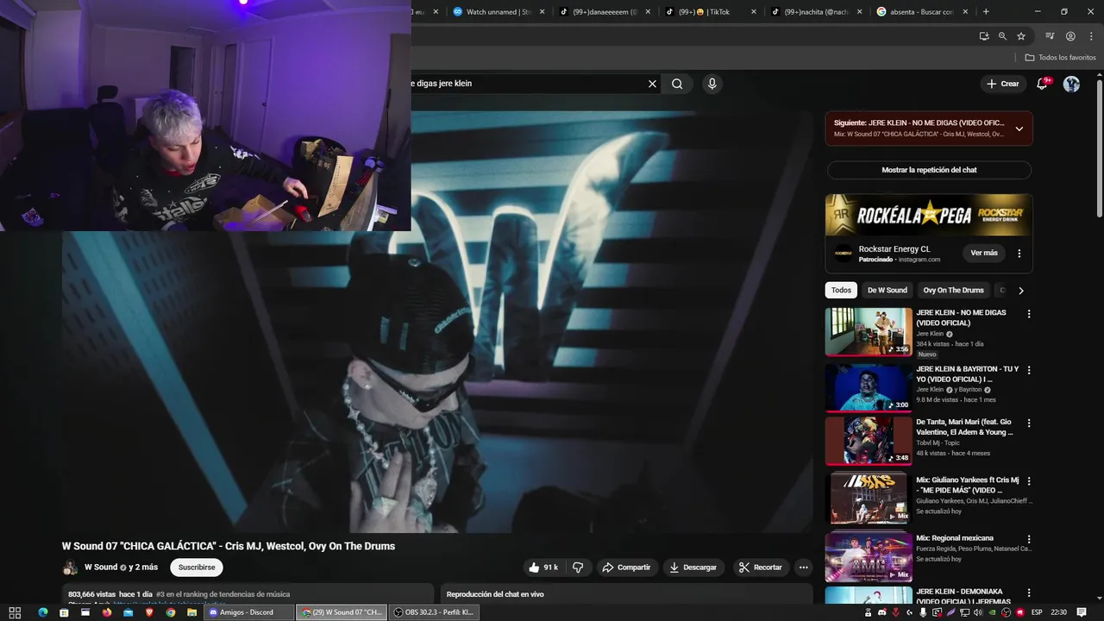Open Chrome three-dot menu
This screenshot has height=621, width=1104.
click(x=1090, y=36)
